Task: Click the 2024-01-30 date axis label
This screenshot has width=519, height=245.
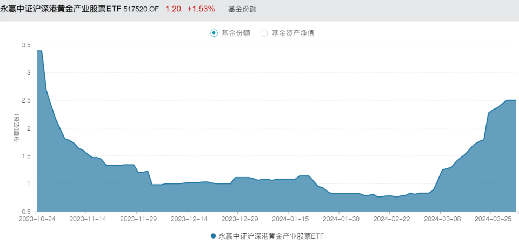Action: coord(338,219)
